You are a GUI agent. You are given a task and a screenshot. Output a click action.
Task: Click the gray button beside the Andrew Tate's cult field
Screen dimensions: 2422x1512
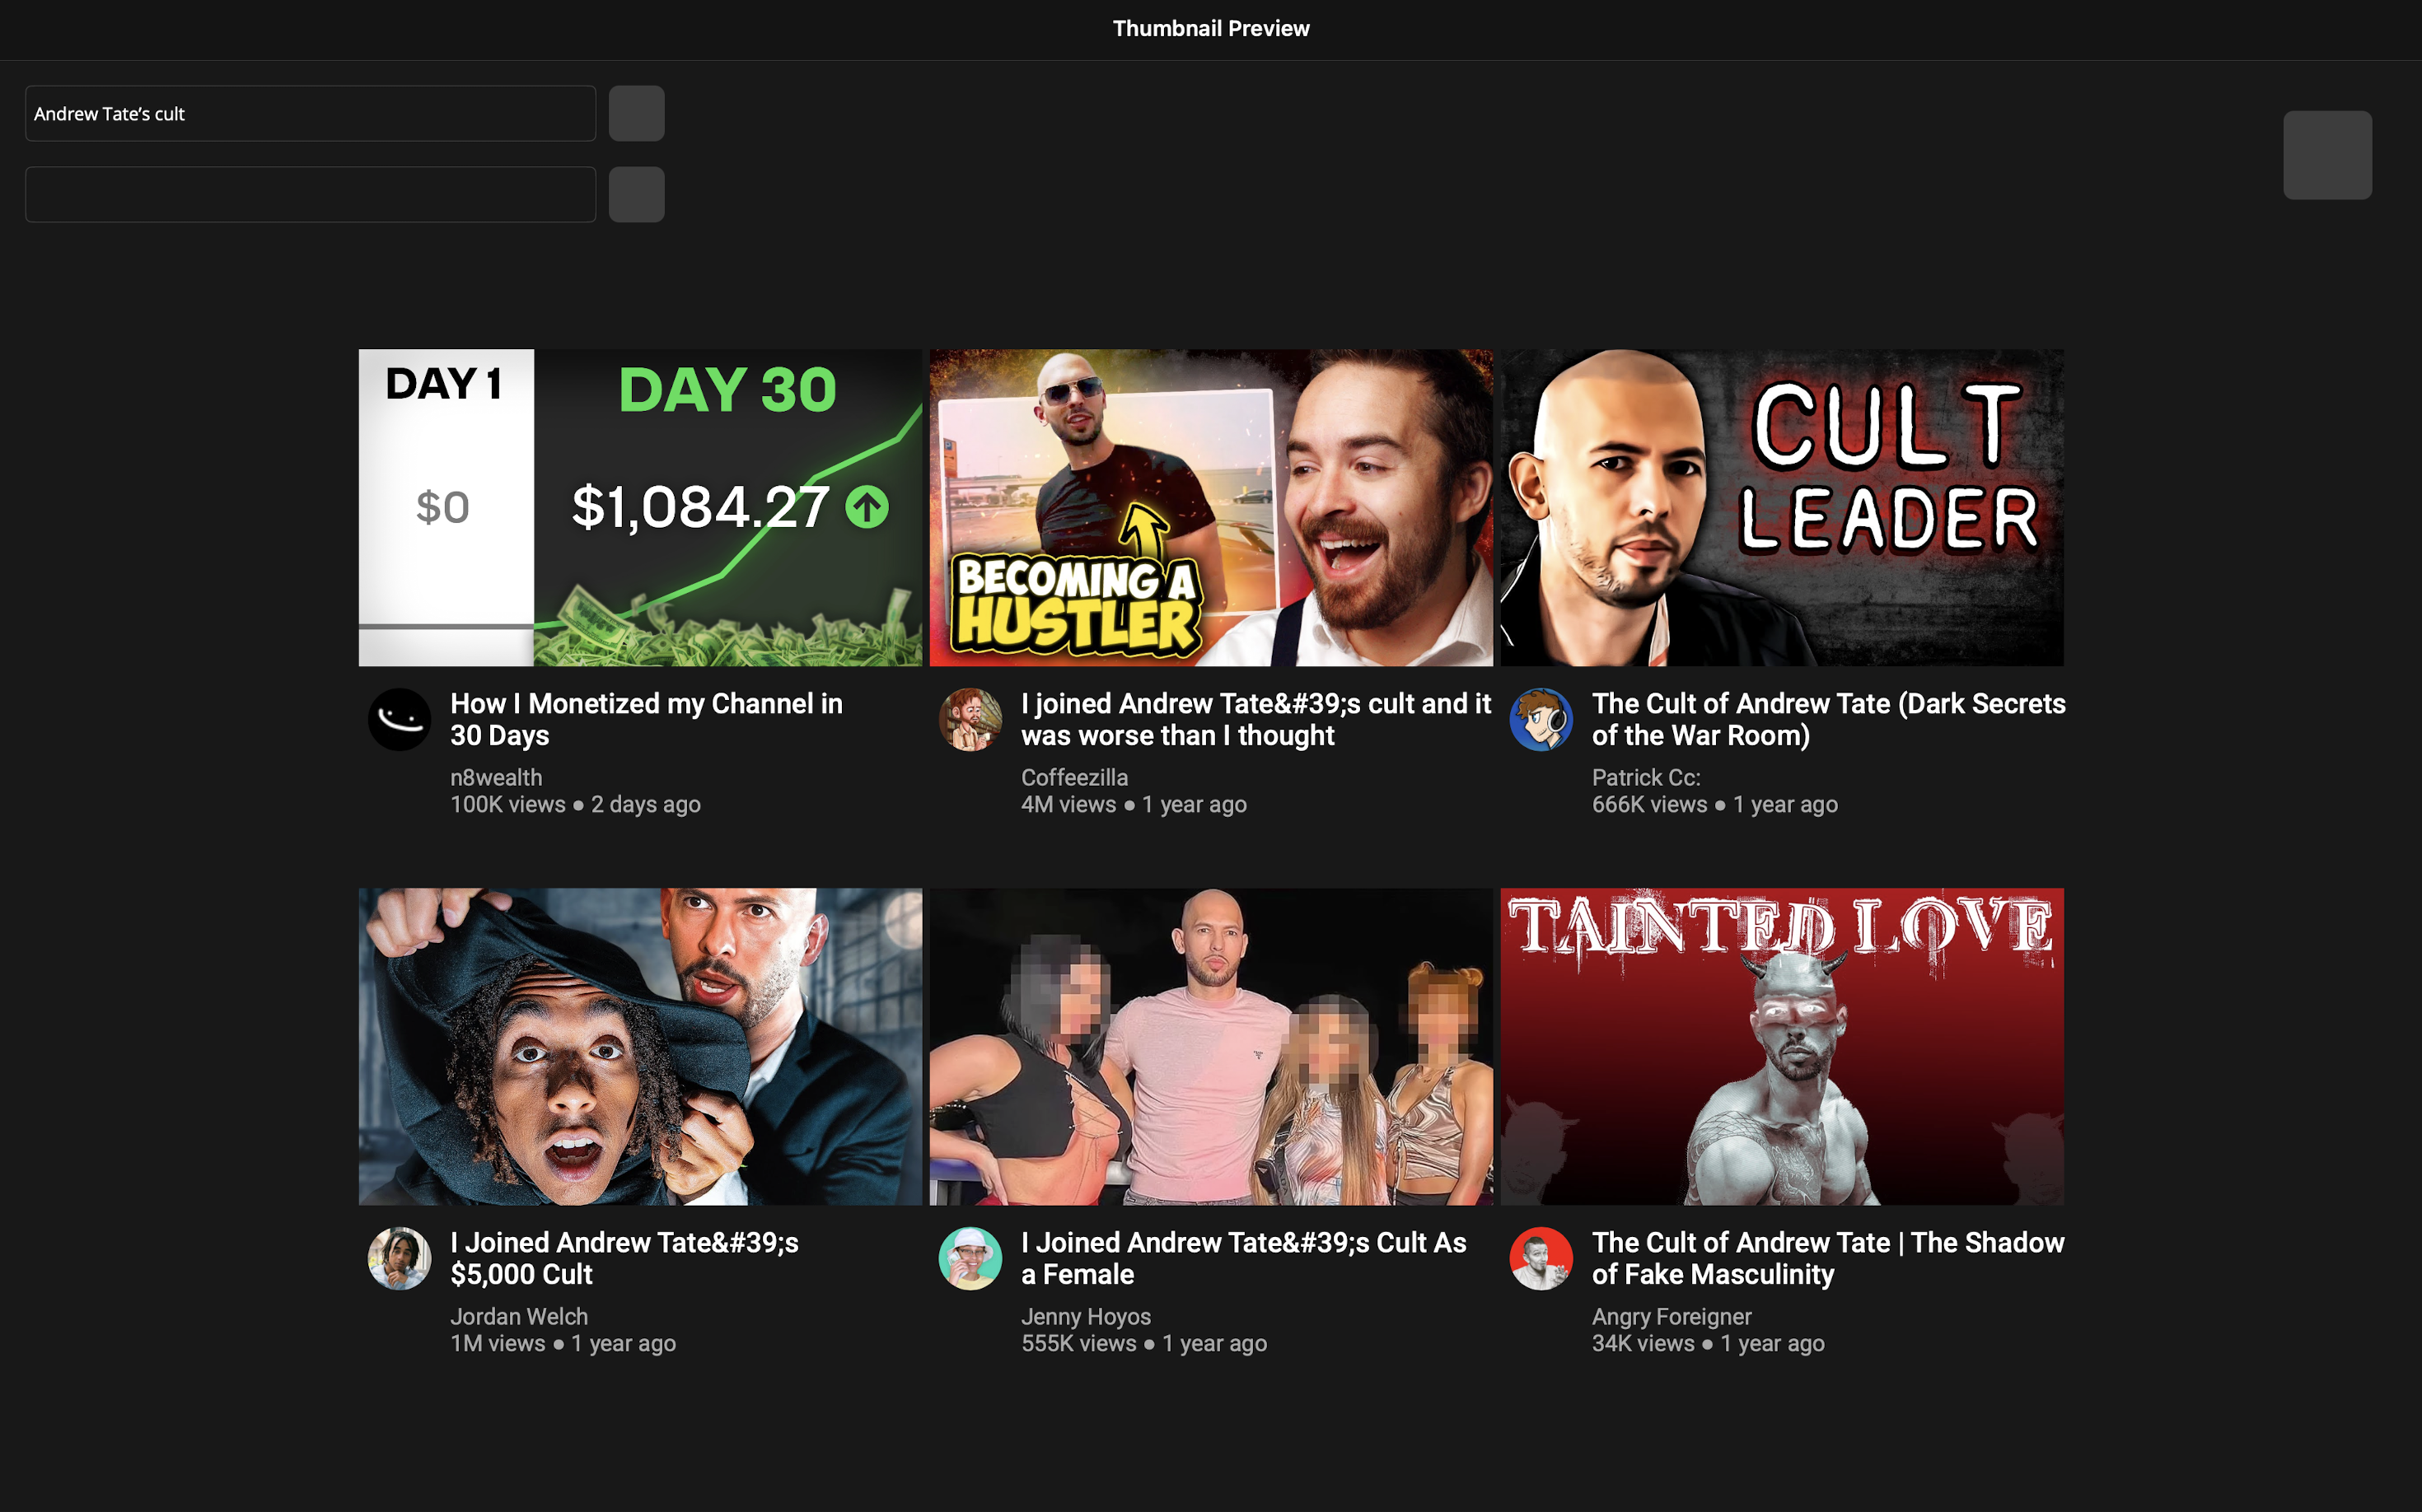click(x=636, y=113)
